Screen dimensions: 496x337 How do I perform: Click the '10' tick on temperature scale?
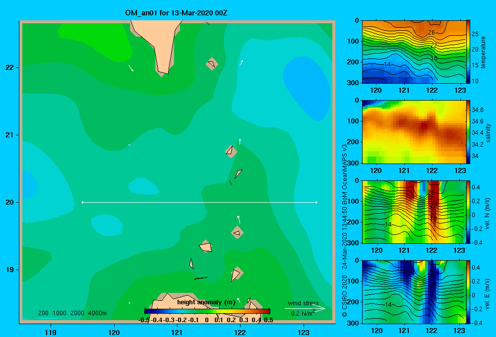(475, 81)
